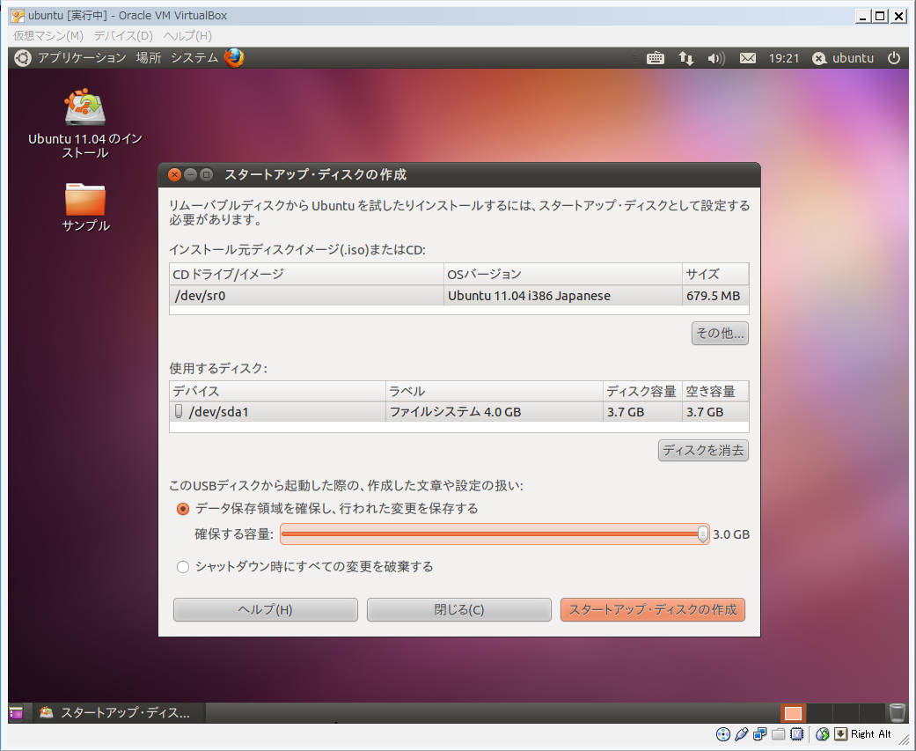The image size is (916, 751).
Task: Click the ディスクを消去 button
Action: 703,450
